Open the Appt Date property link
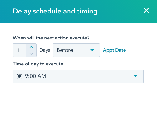Image resolution: width=157 pixels, height=119 pixels. tap(114, 50)
